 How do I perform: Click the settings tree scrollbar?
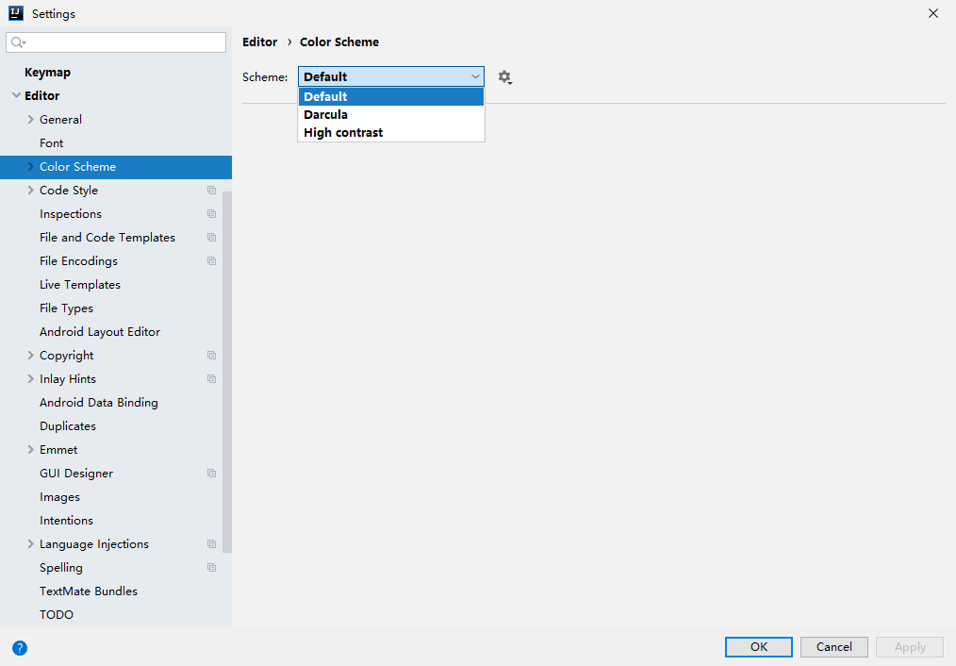tap(227, 372)
